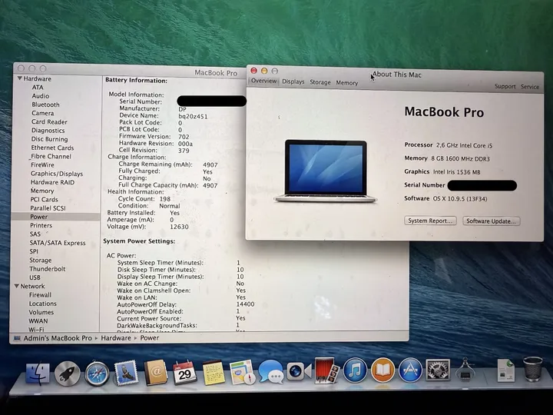Open iBooks orange book icon
553x415 pixels.
click(x=382, y=370)
